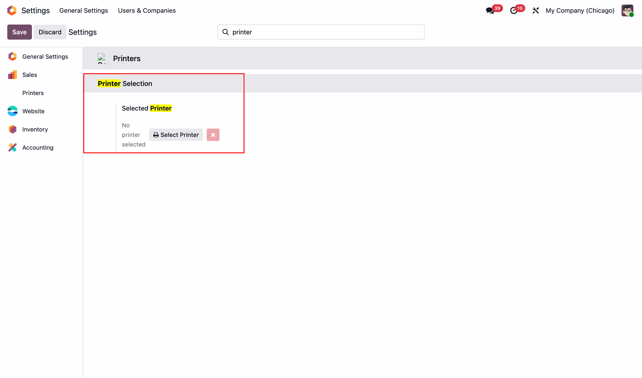Screen dimensions: 642x378
Task: Select General Settings in sidebar
Action: 45,56
